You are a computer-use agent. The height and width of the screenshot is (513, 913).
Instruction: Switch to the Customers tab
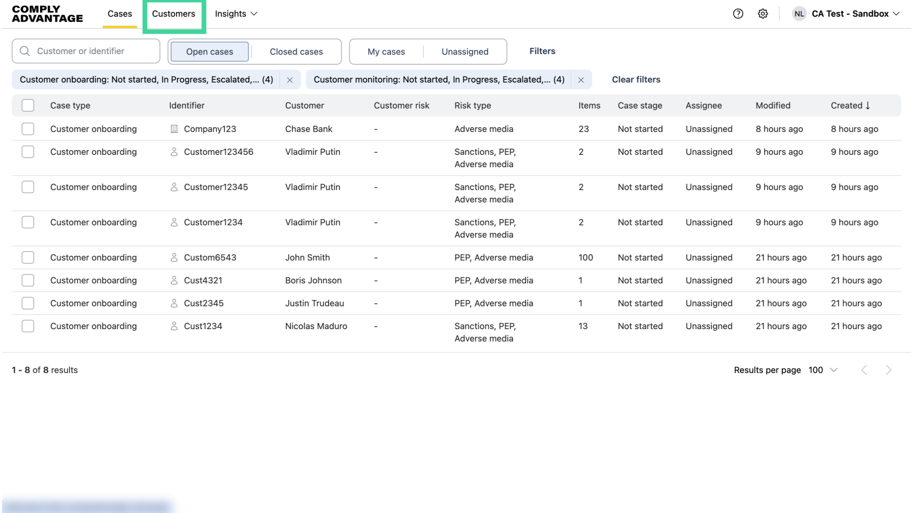(x=174, y=14)
